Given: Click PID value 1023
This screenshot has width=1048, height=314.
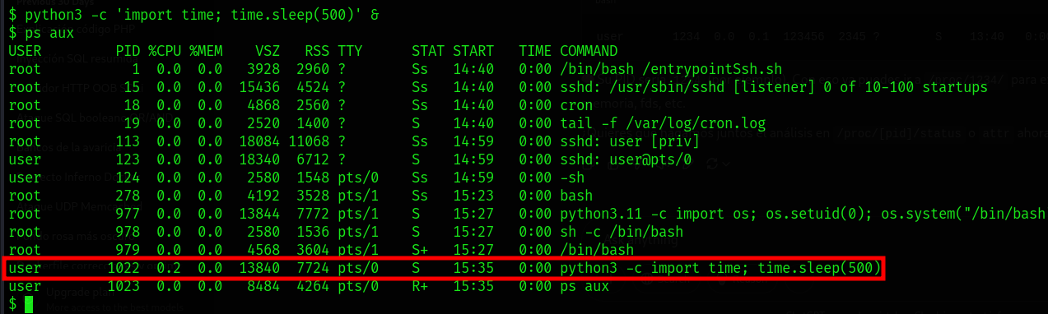Looking at the screenshot, I should [x=123, y=286].
